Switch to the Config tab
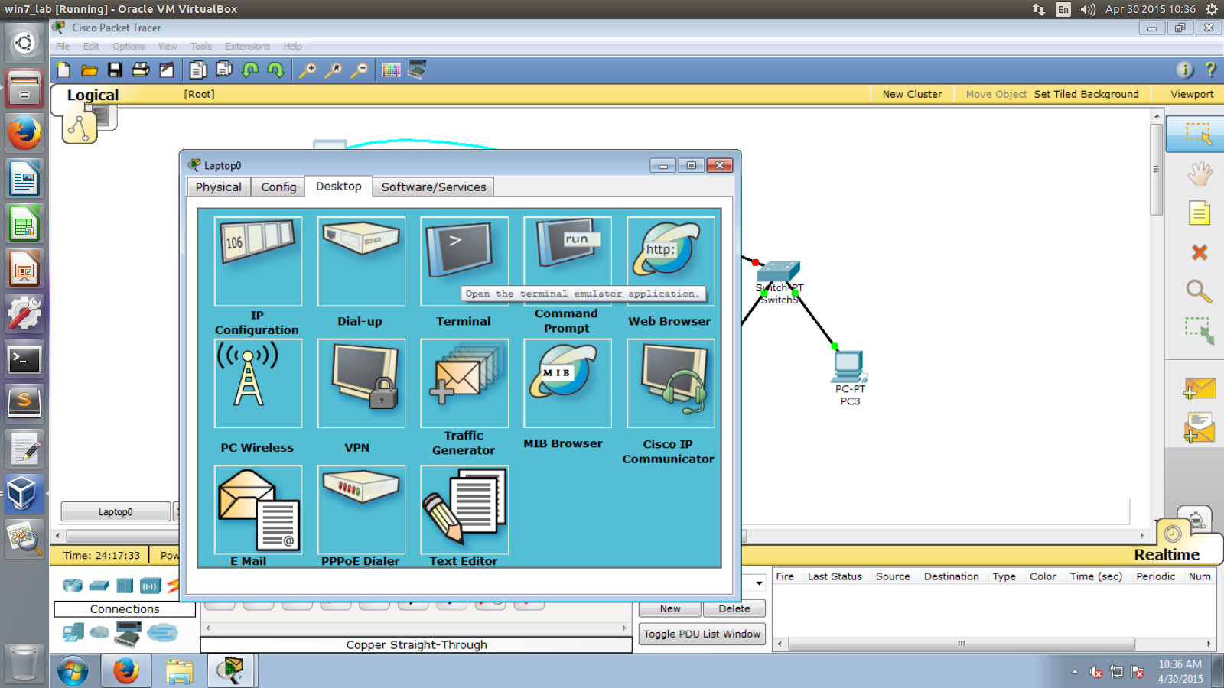This screenshot has width=1224, height=688. (278, 187)
